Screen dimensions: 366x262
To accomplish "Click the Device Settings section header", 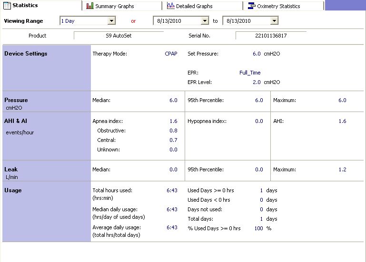I will coord(26,54).
